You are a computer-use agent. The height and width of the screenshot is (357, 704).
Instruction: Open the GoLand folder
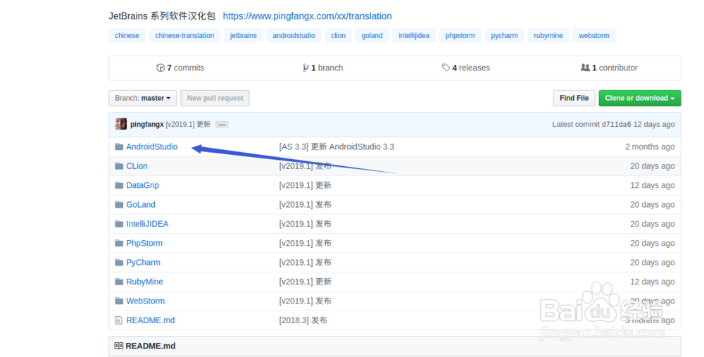click(141, 205)
